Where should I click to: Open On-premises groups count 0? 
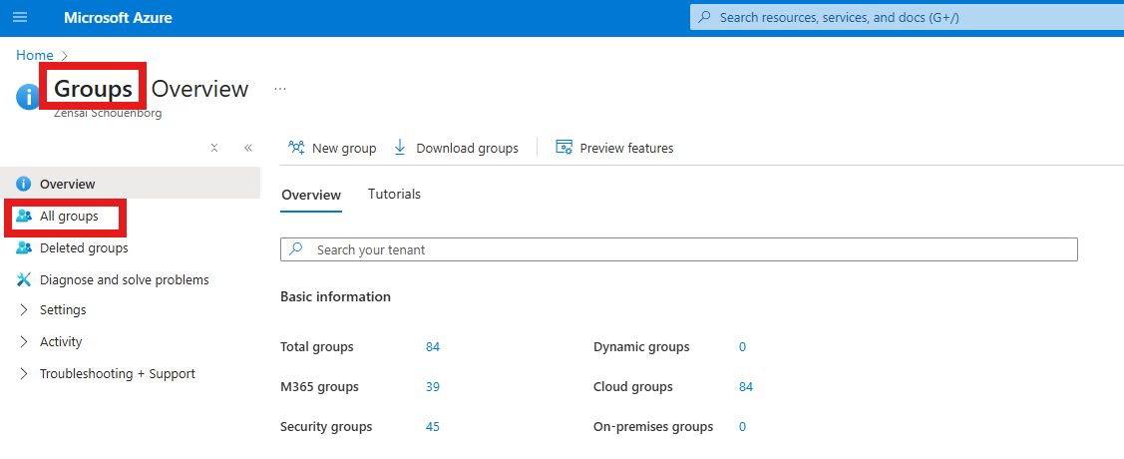point(743,427)
